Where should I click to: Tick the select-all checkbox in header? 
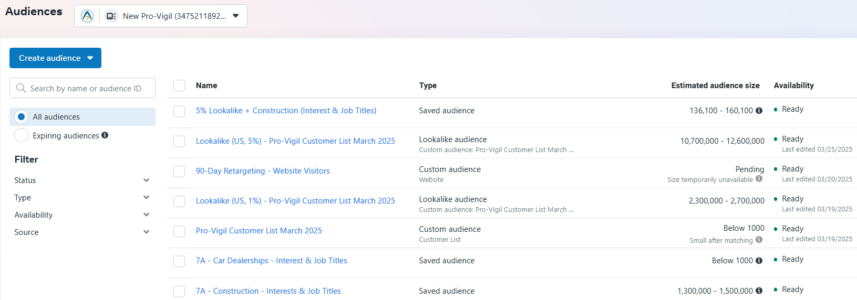[179, 85]
